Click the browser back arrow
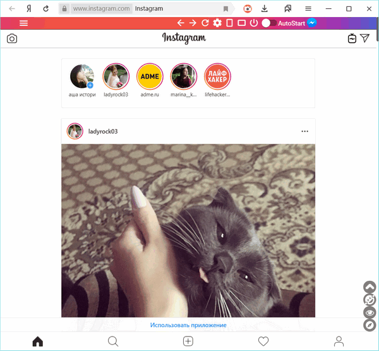This screenshot has width=379, height=351. coord(12,9)
